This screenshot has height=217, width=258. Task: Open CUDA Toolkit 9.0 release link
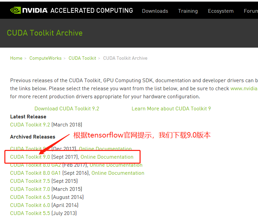[x=30, y=157]
